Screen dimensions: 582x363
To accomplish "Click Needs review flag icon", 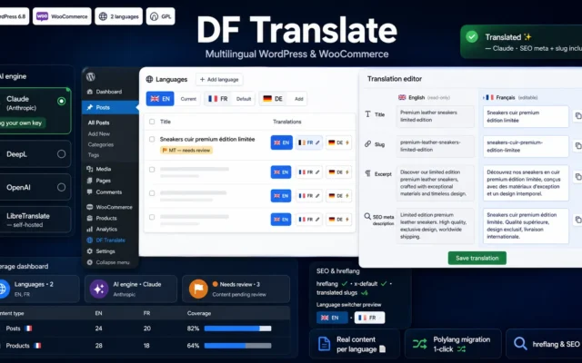I will (x=198, y=289).
